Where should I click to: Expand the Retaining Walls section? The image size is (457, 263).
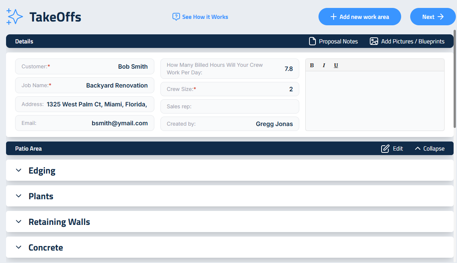click(x=19, y=222)
